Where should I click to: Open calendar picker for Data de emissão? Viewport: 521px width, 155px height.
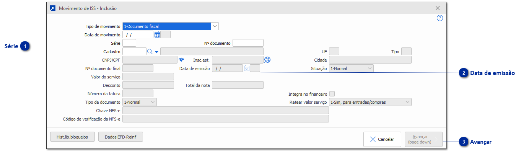click(x=247, y=69)
